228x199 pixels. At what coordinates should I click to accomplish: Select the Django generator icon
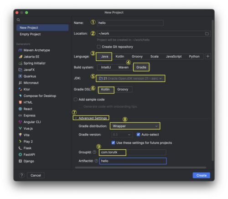(20, 161)
